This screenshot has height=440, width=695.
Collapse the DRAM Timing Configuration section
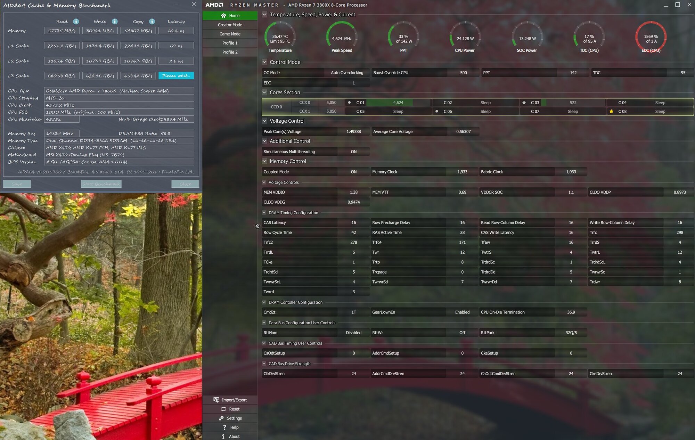[264, 213]
